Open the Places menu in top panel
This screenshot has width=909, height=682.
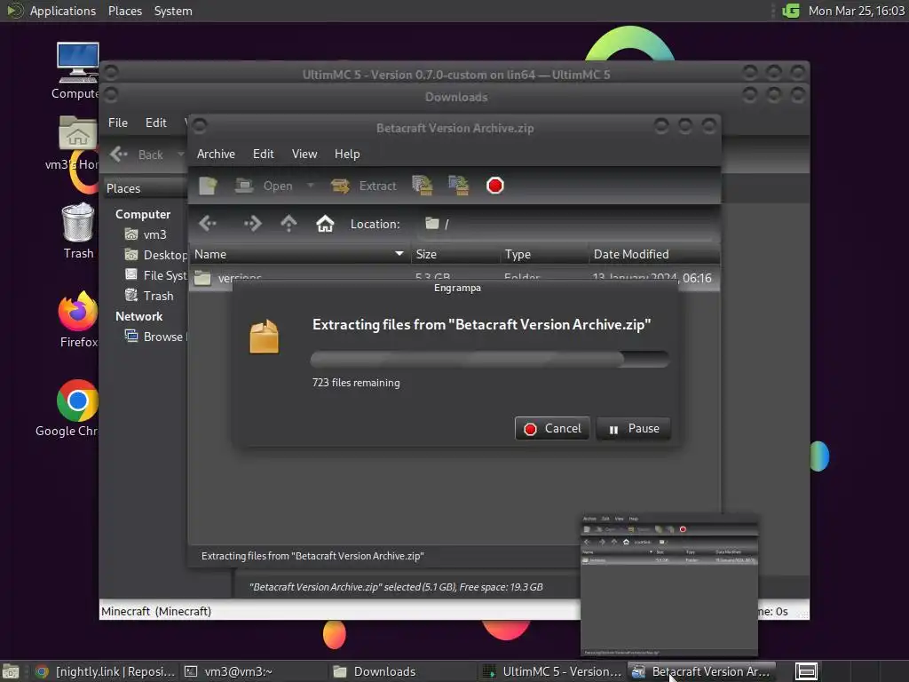point(125,11)
